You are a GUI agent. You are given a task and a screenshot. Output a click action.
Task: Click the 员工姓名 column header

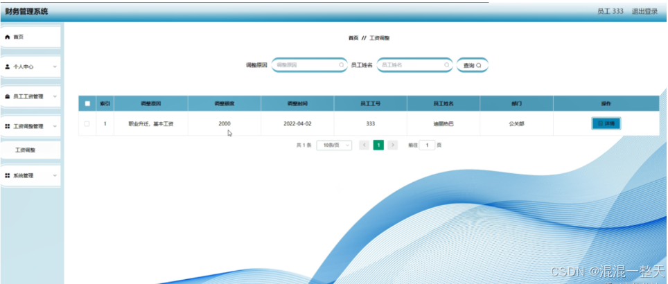click(x=443, y=103)
